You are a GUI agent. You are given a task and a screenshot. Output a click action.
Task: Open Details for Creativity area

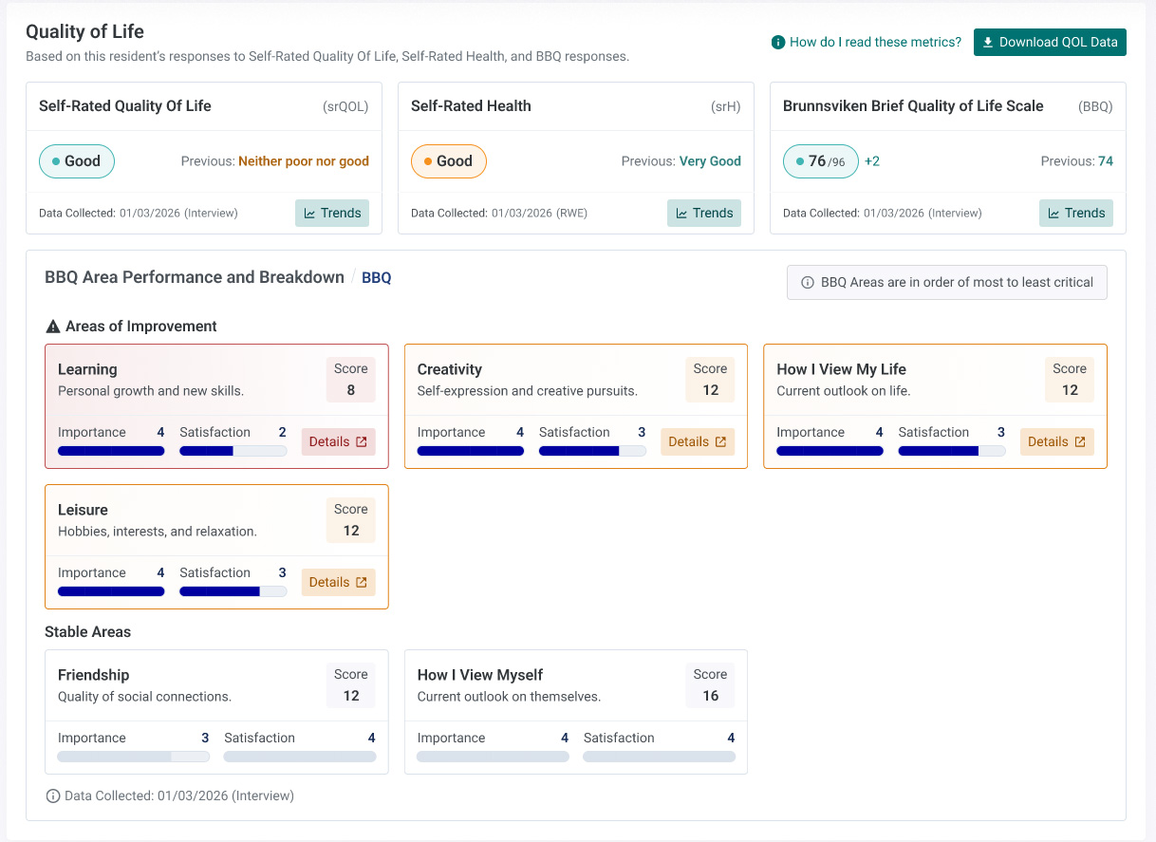pyautogui.click(x=698, y=441)
